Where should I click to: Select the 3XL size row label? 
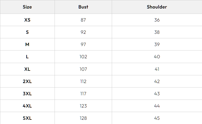click(x=27, y=94)
